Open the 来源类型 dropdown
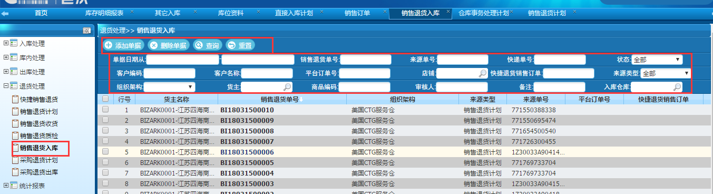 [666, 73]
